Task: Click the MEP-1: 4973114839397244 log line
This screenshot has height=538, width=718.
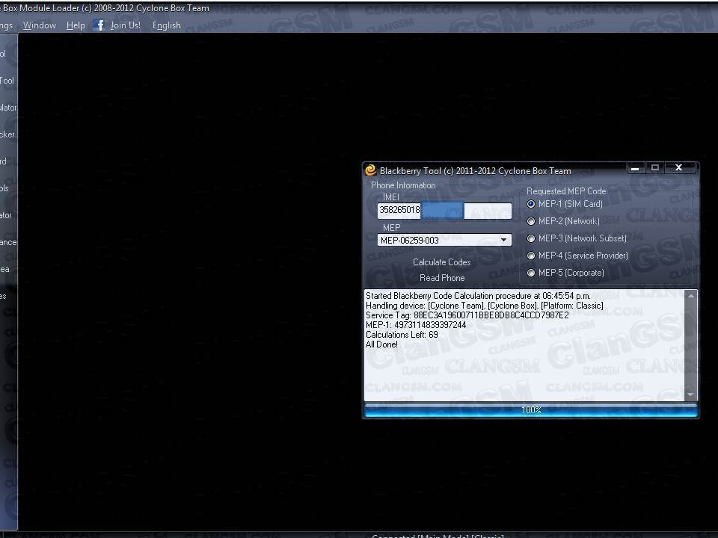Action: point(416,325)
